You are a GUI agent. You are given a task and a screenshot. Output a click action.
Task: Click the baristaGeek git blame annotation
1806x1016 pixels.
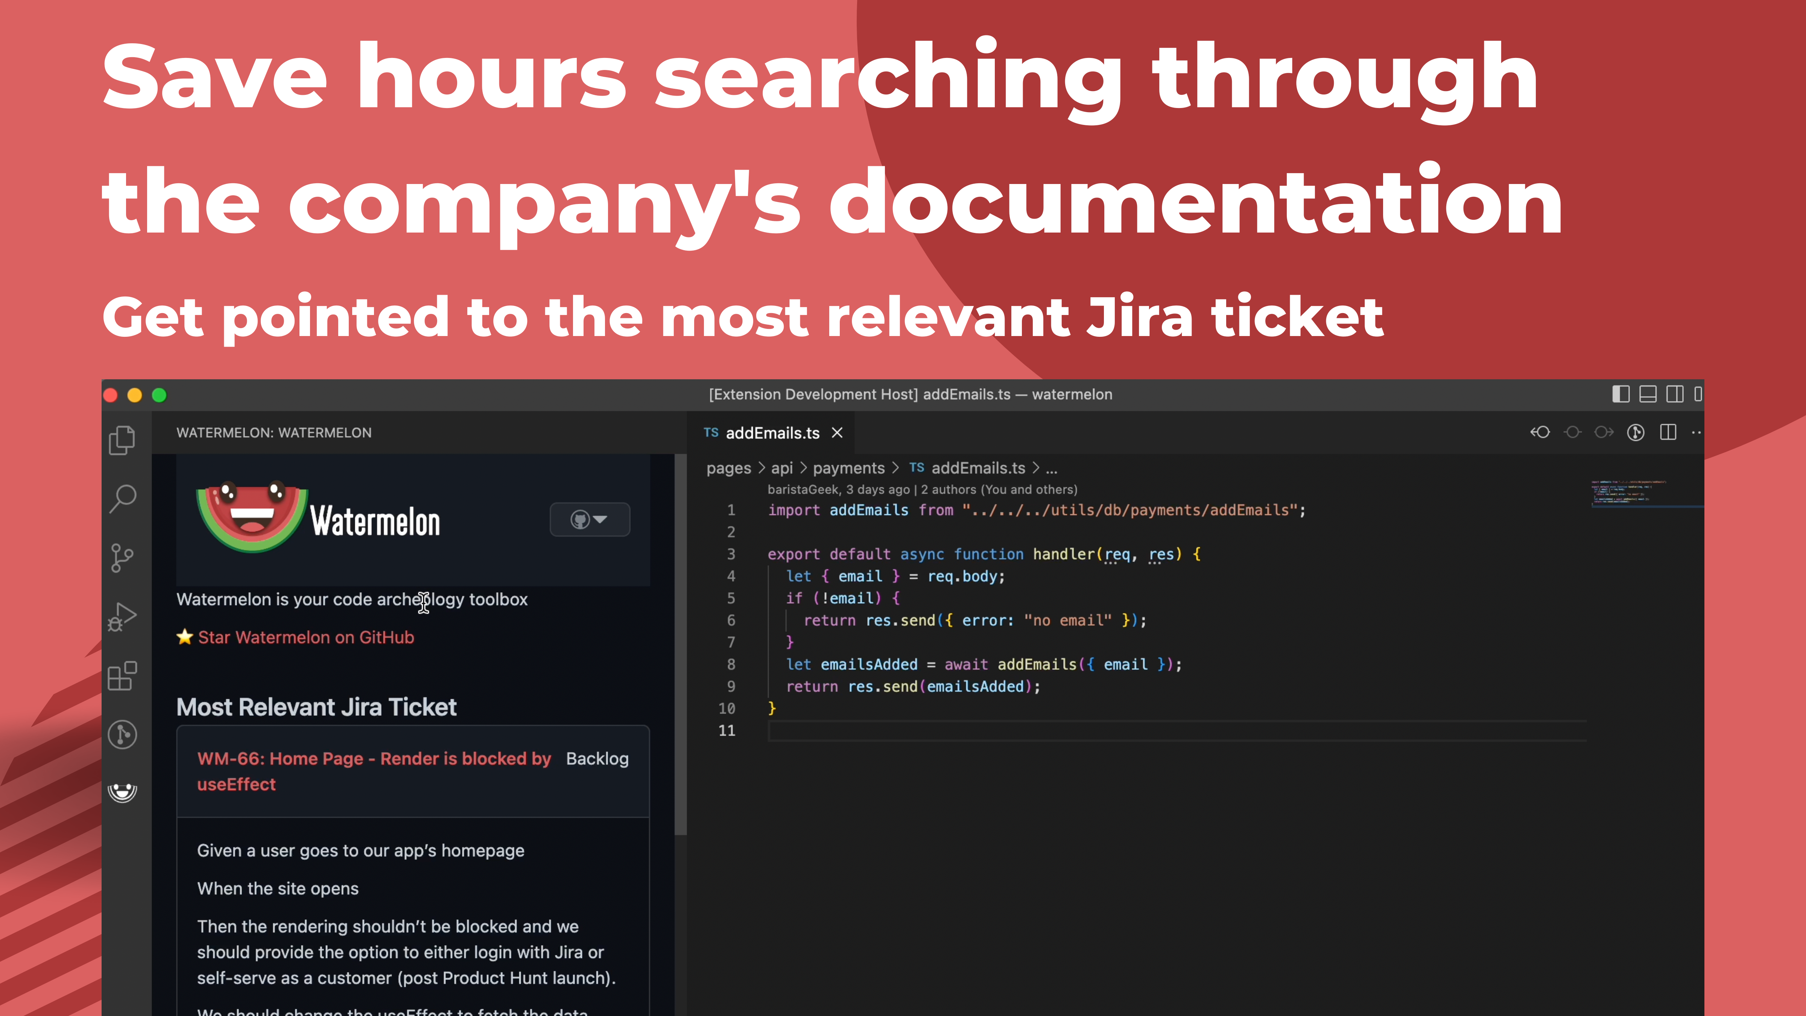point(922,490)
